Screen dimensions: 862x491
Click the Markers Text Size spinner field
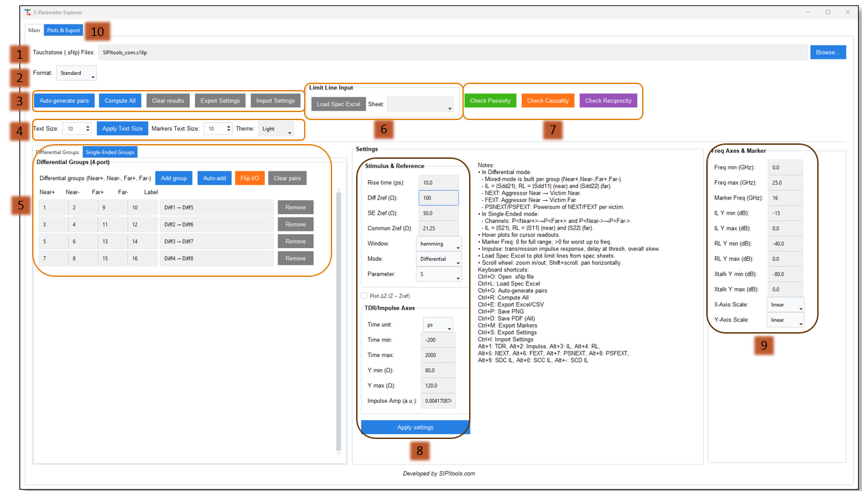point(218,129)
